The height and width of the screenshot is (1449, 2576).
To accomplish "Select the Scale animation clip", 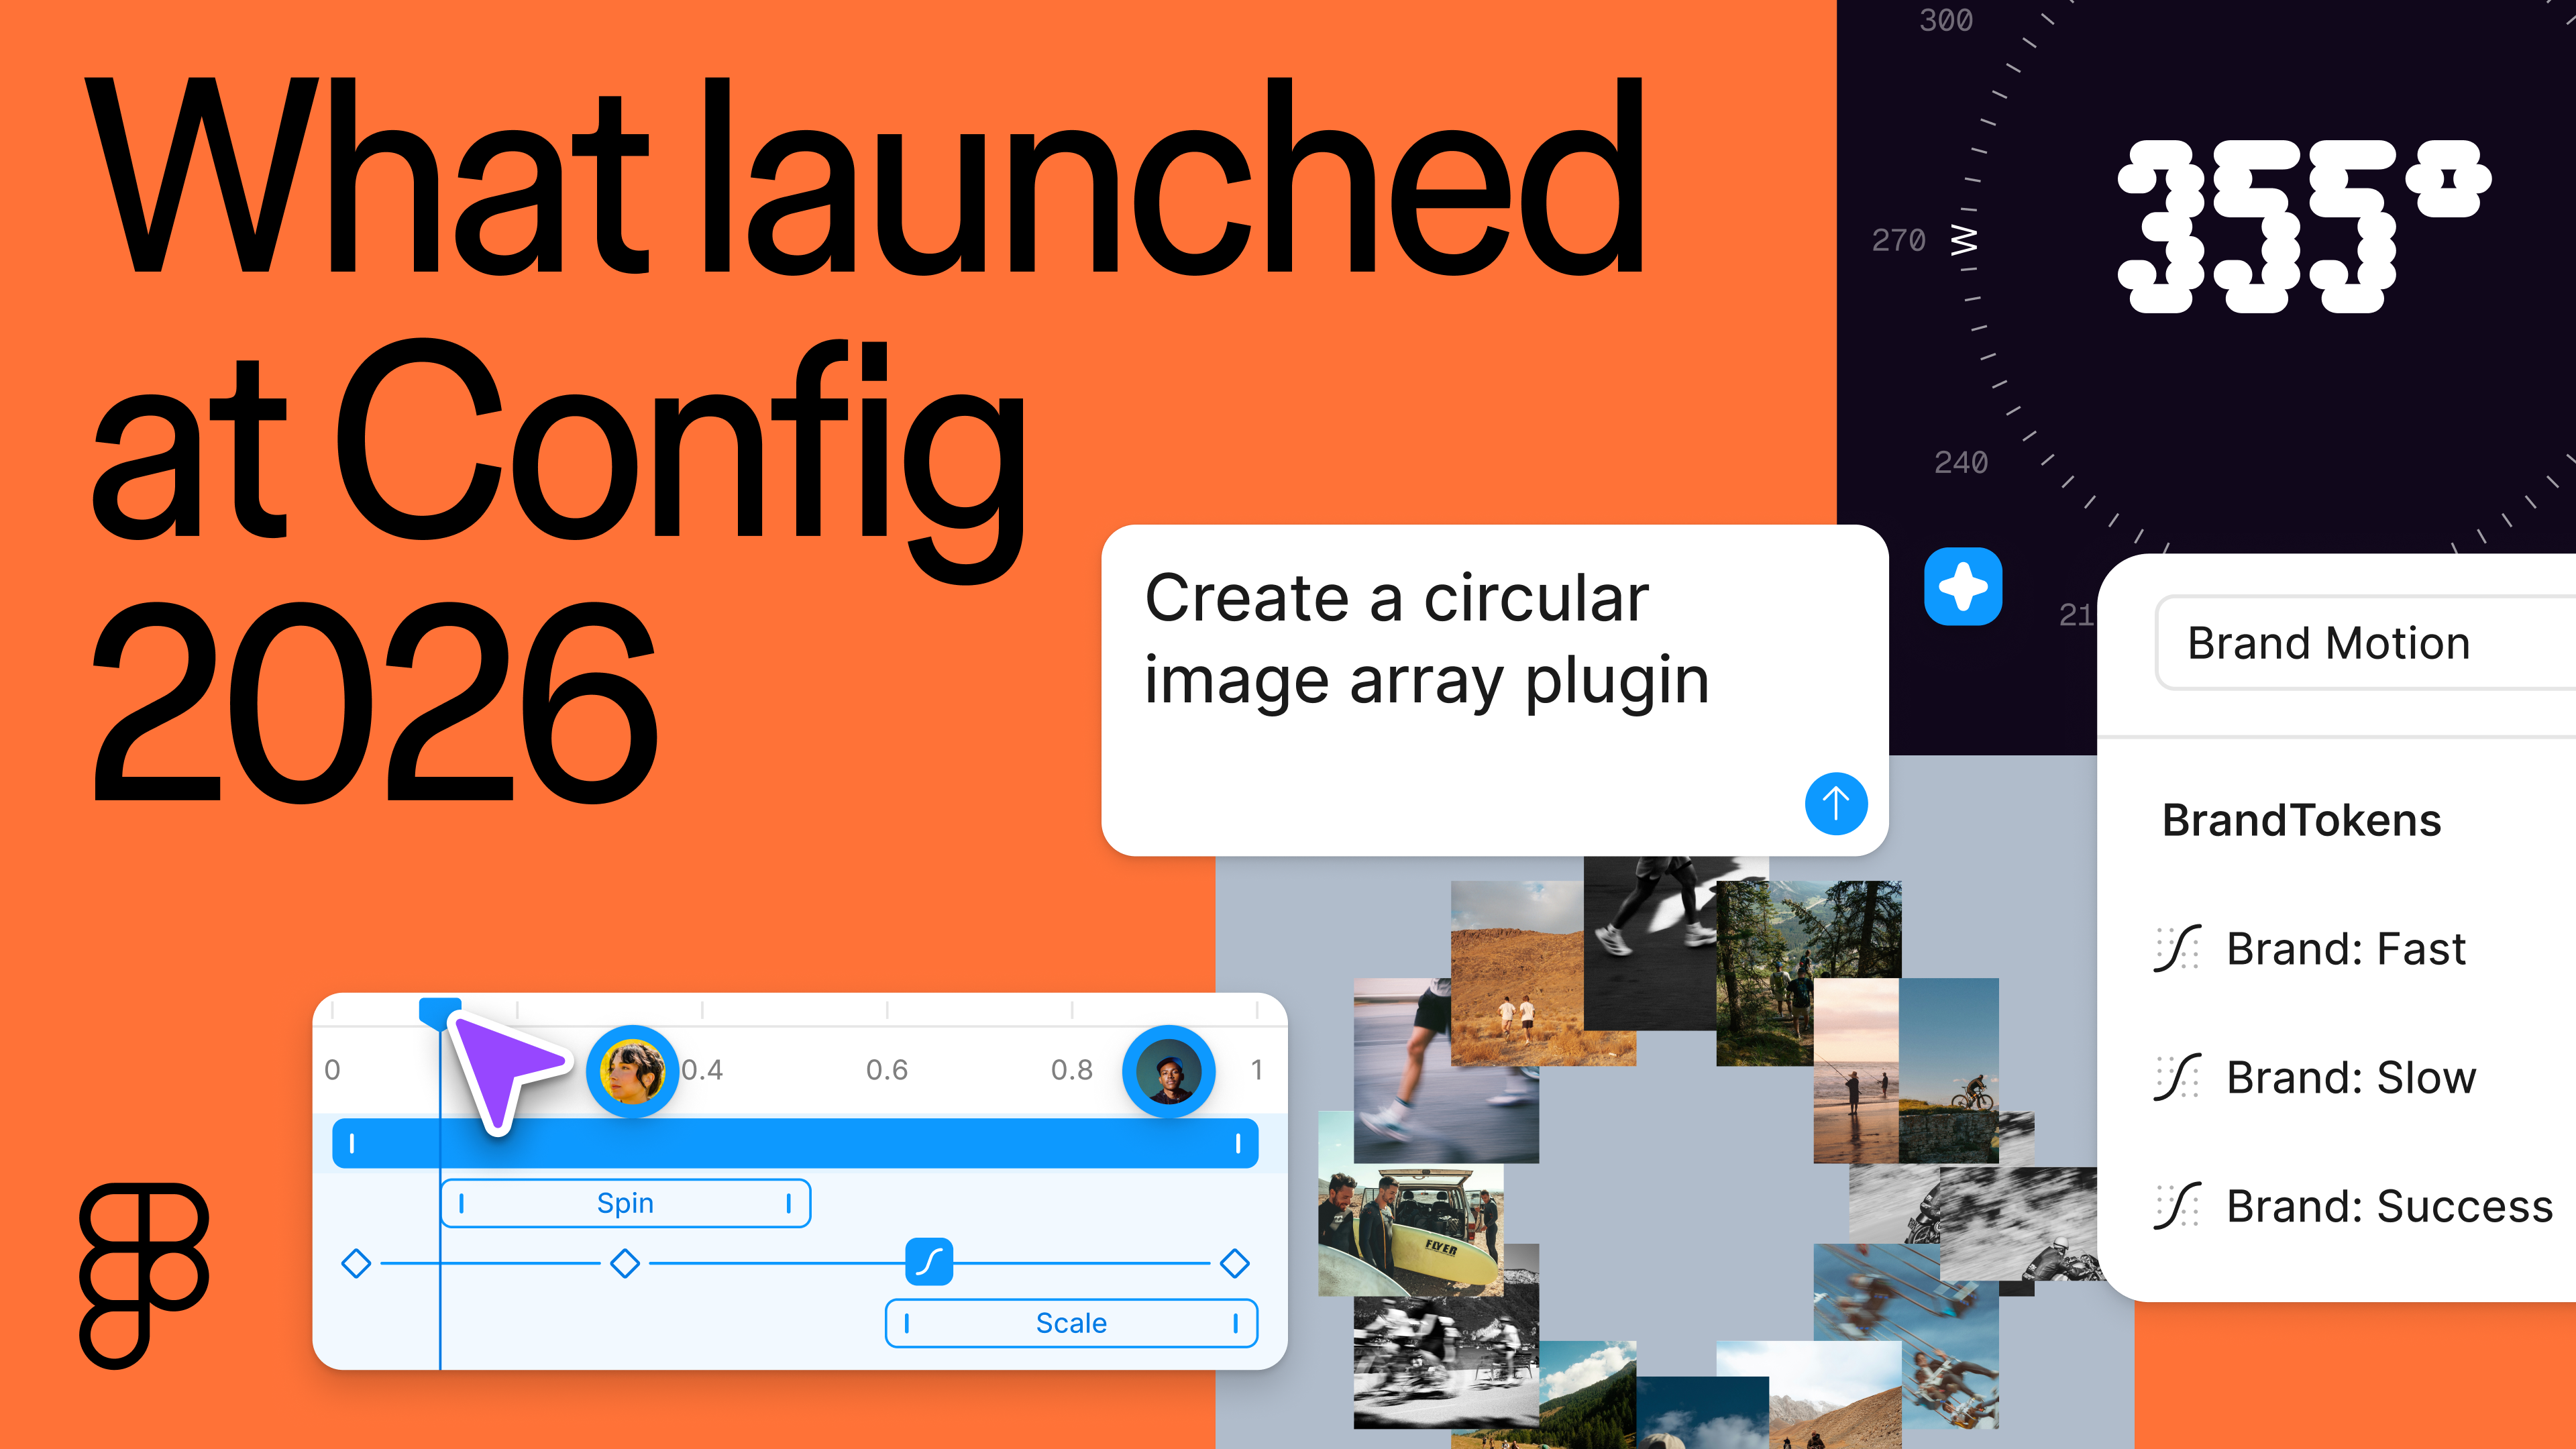I will (1071, 1323).
